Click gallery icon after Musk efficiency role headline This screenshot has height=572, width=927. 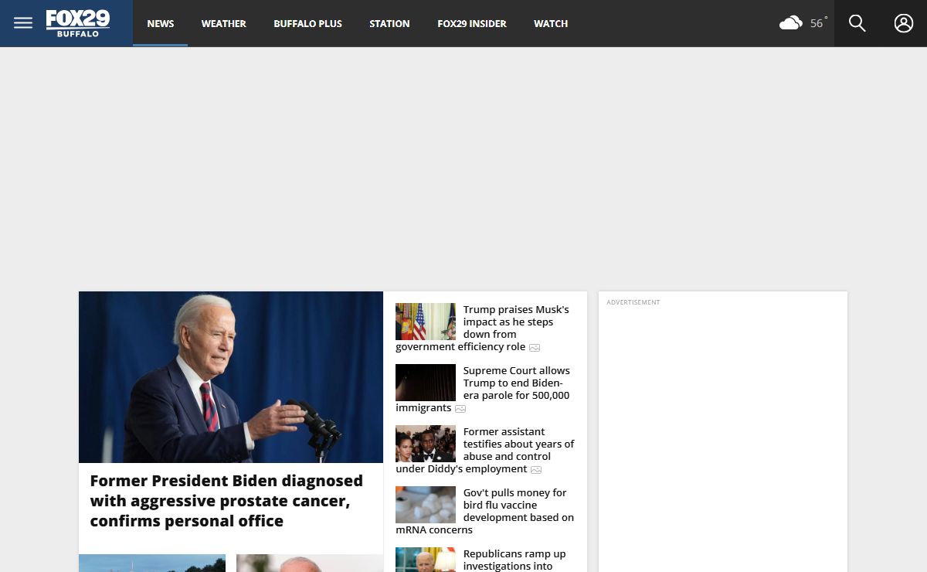pyautogui.click(x=535, y=348)
